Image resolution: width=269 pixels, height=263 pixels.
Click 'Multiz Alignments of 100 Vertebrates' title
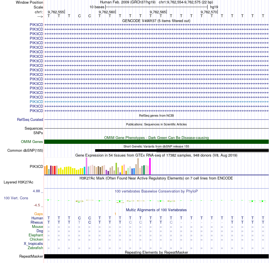pyautogui.click(x=156, y=210)
